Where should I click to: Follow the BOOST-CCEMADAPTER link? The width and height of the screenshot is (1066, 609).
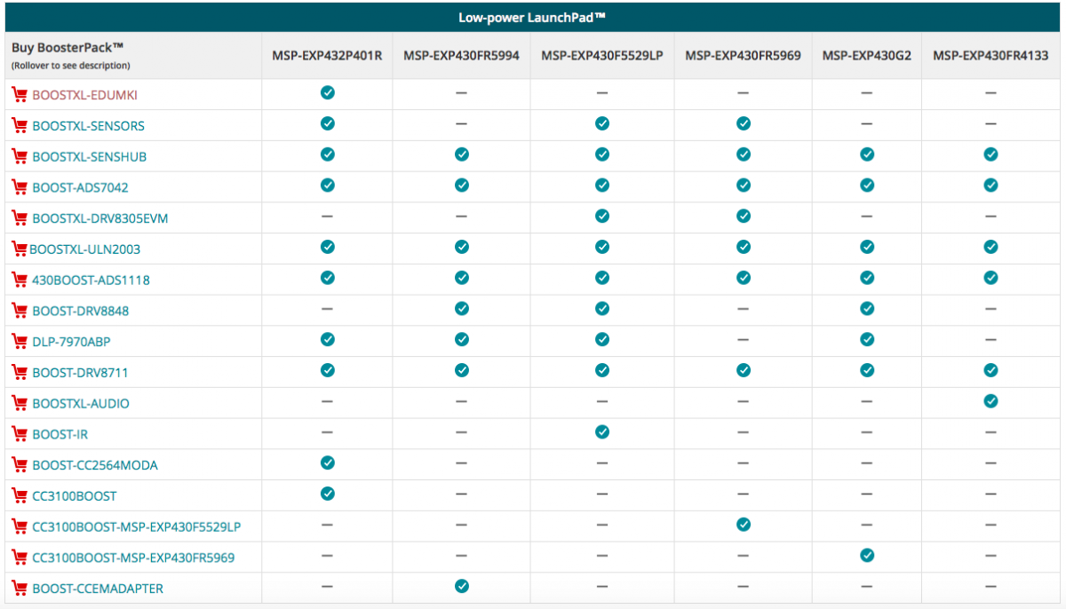coord(98,589)
